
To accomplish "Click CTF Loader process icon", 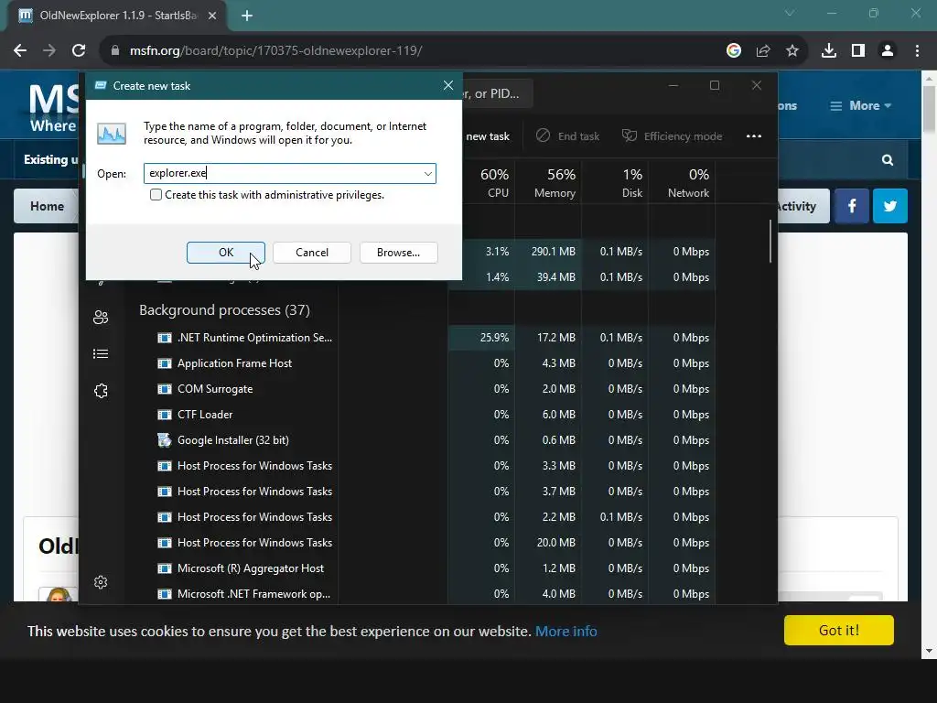I will [165, 415].
